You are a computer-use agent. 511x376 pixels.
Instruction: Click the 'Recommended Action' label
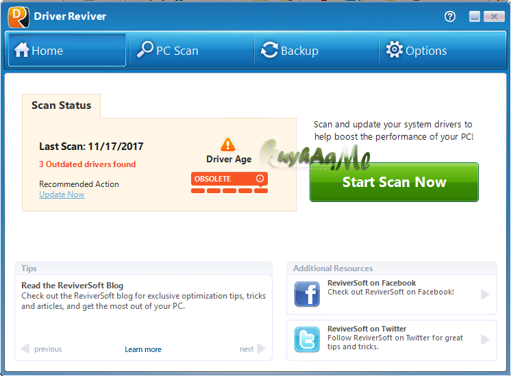click(79, 184)
